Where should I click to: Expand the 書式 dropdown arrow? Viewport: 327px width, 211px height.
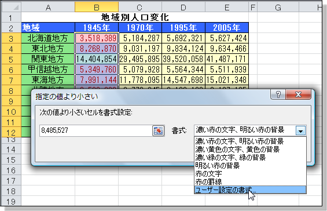[300, 131]
